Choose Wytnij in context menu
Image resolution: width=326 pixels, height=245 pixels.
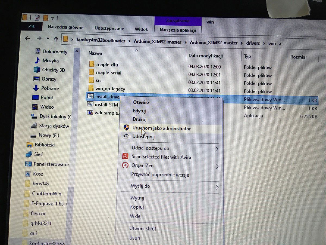[137, 198]
